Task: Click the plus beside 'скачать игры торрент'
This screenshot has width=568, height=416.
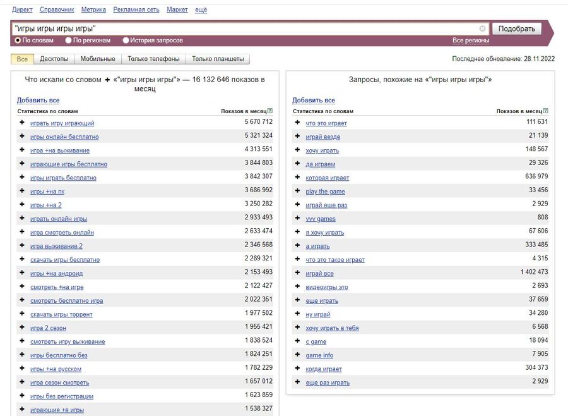Action: (x=22, y=314)
